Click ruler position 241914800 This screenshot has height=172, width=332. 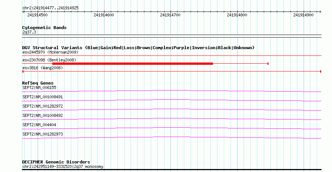point(237,15)
